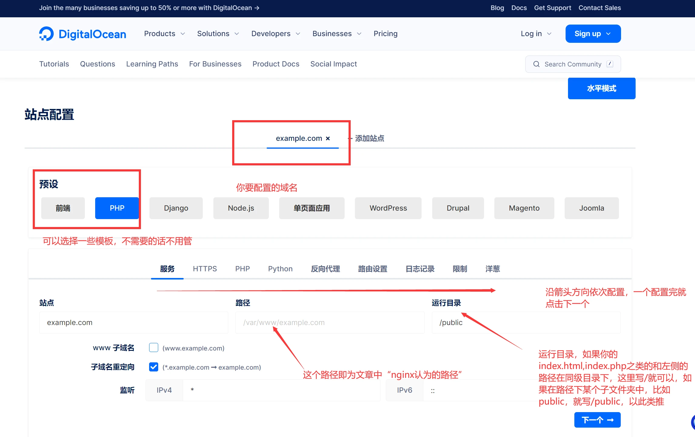The height and width of the screenshot is (437, 695).
Task: Uncheck subdomain redirect checkbox
Action: pos(153,367)
